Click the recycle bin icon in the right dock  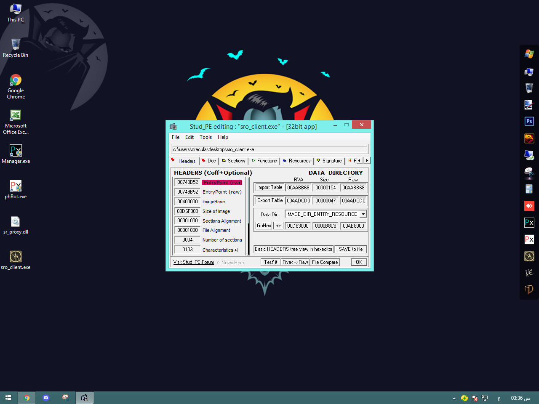click(529, 88)
